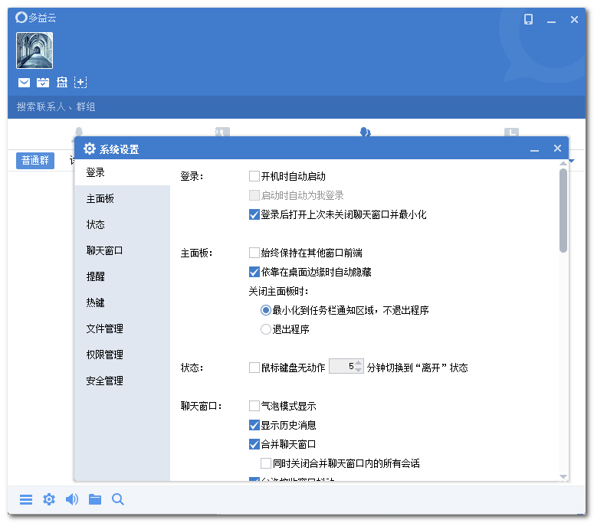Open the main menu hamburger icon

coord(26,499)
